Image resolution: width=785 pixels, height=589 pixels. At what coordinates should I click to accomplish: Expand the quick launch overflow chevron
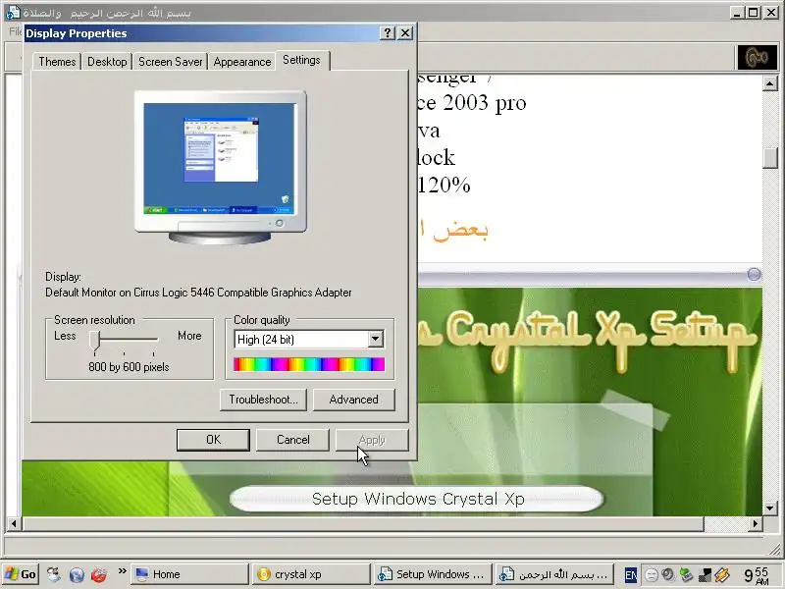(122, 571)
